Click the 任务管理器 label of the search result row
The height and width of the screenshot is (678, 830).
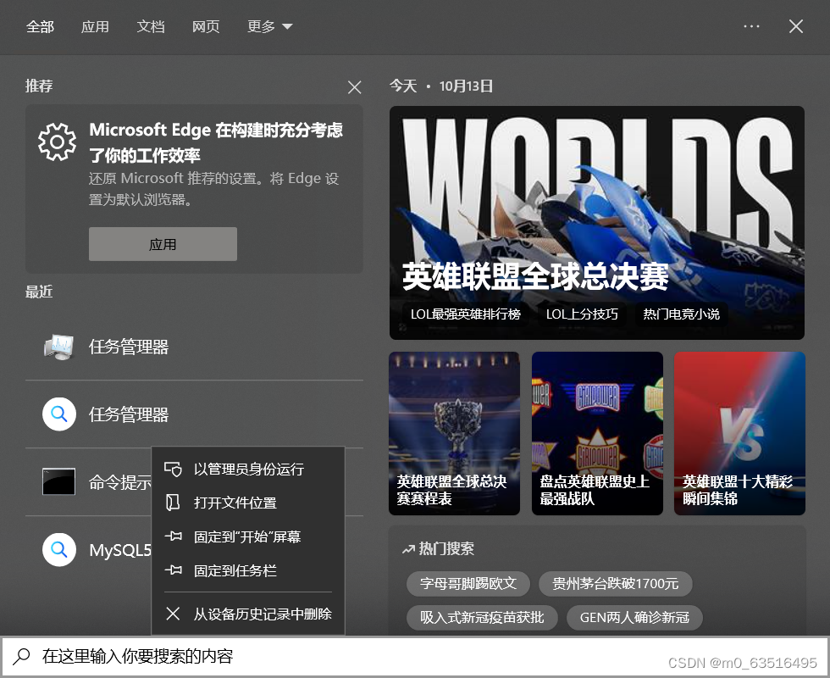(x=129, y=414)
